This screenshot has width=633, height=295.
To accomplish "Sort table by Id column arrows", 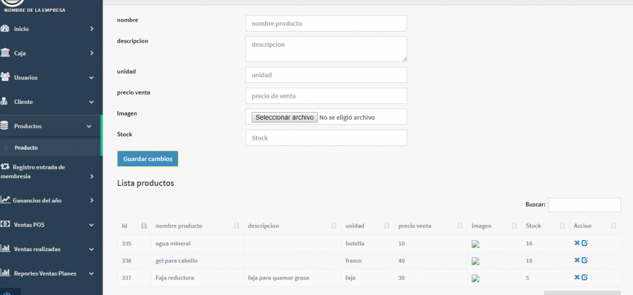I will (144, 226).
